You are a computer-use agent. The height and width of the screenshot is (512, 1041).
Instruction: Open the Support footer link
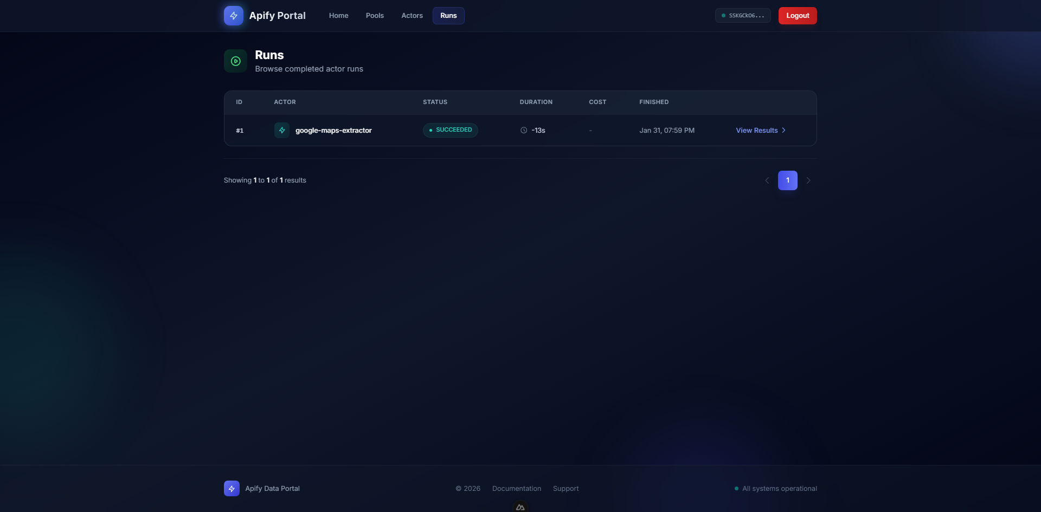click(x=566, y=489)
